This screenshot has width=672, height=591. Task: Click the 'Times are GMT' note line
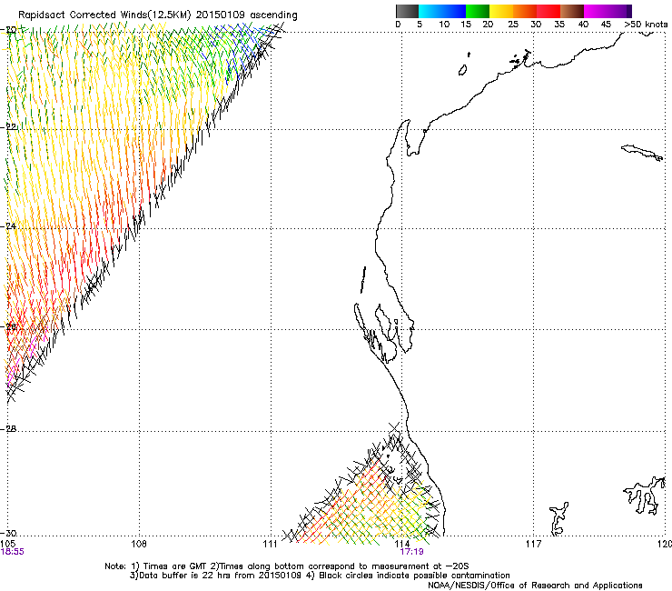(x=287, y=566)
